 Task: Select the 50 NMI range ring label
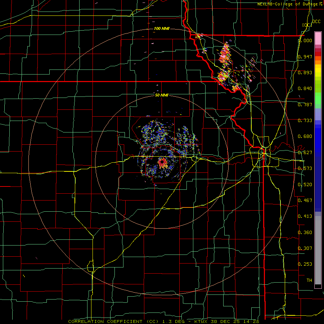tap(162, 95)
